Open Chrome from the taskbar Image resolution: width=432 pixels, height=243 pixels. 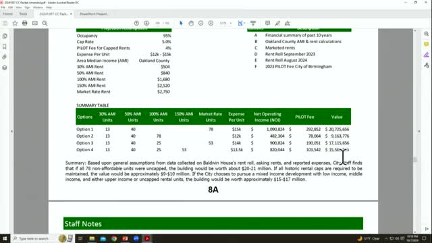click(x=114, y=238)
